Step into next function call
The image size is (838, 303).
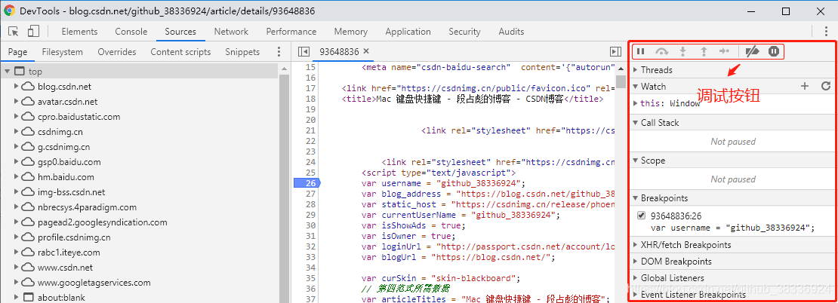(x=682, y=52)
